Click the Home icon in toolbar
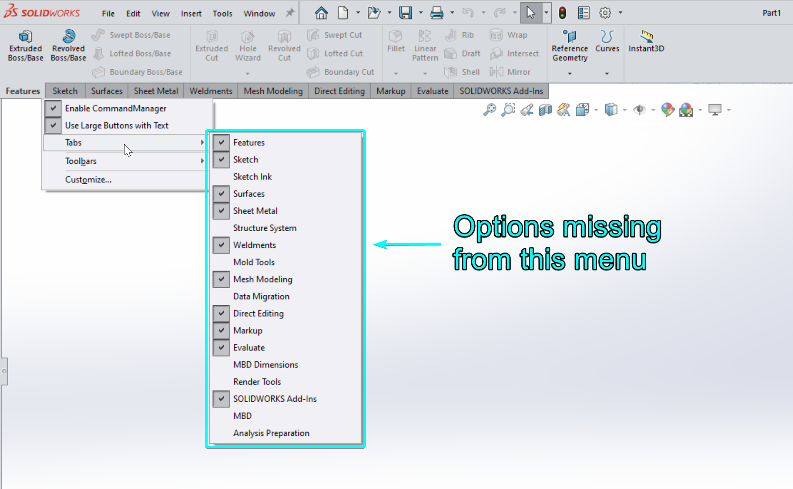 (321, 13)
